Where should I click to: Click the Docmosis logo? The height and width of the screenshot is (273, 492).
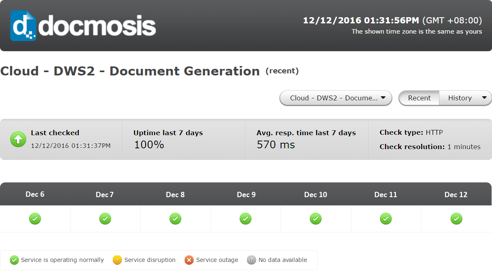click(83, 26)
